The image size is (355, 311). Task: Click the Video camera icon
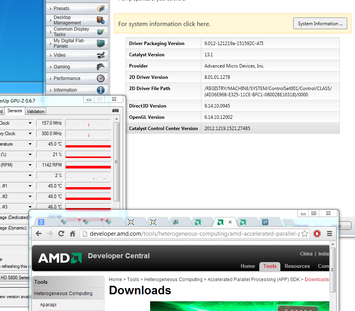click(101, 55)
